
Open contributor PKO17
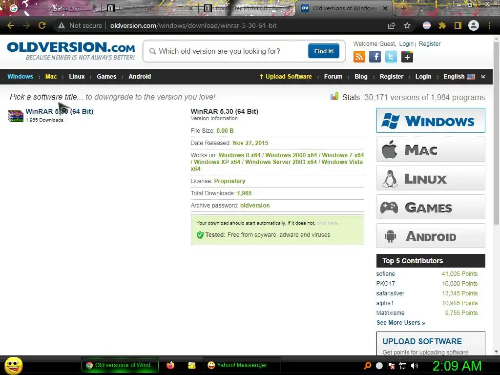click(x=386, y=284)
